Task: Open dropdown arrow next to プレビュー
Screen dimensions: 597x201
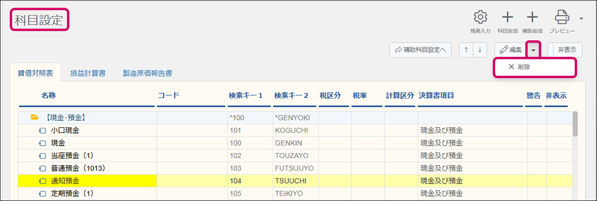Action: 581,19
